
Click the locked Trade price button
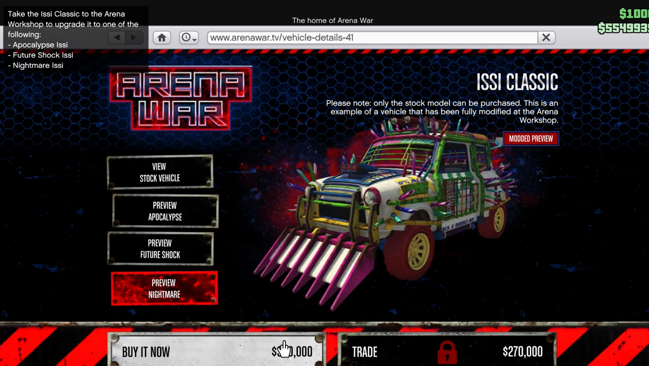447,350
